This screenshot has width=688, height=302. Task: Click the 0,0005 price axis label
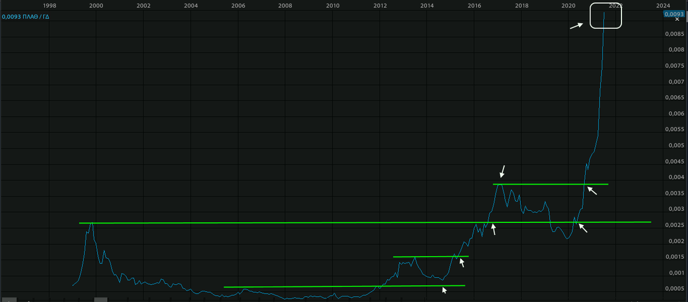(676, 288)
